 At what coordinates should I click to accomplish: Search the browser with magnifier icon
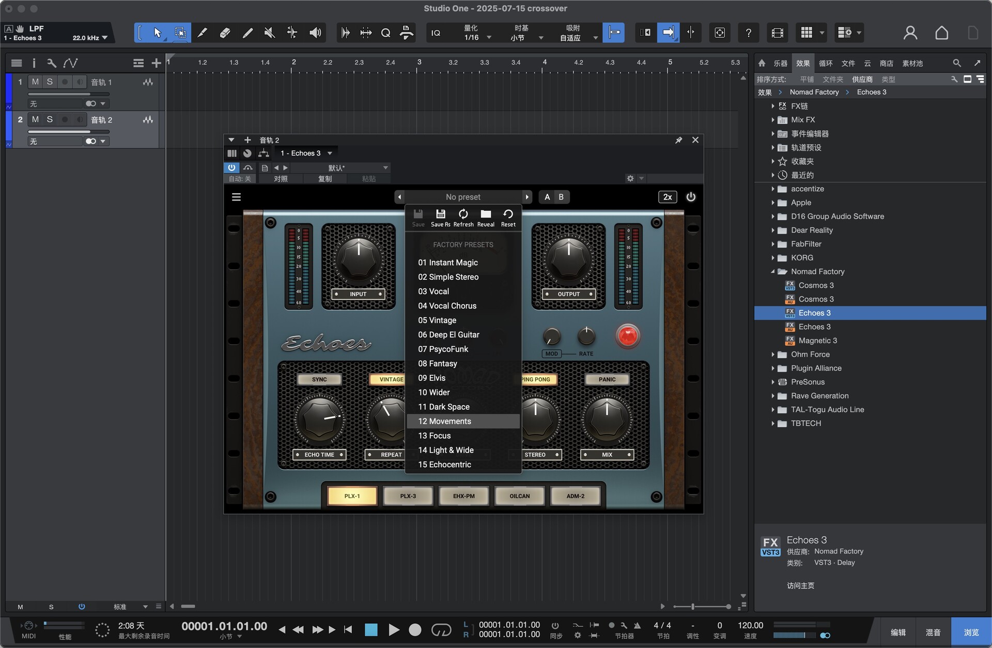(957, 63)
